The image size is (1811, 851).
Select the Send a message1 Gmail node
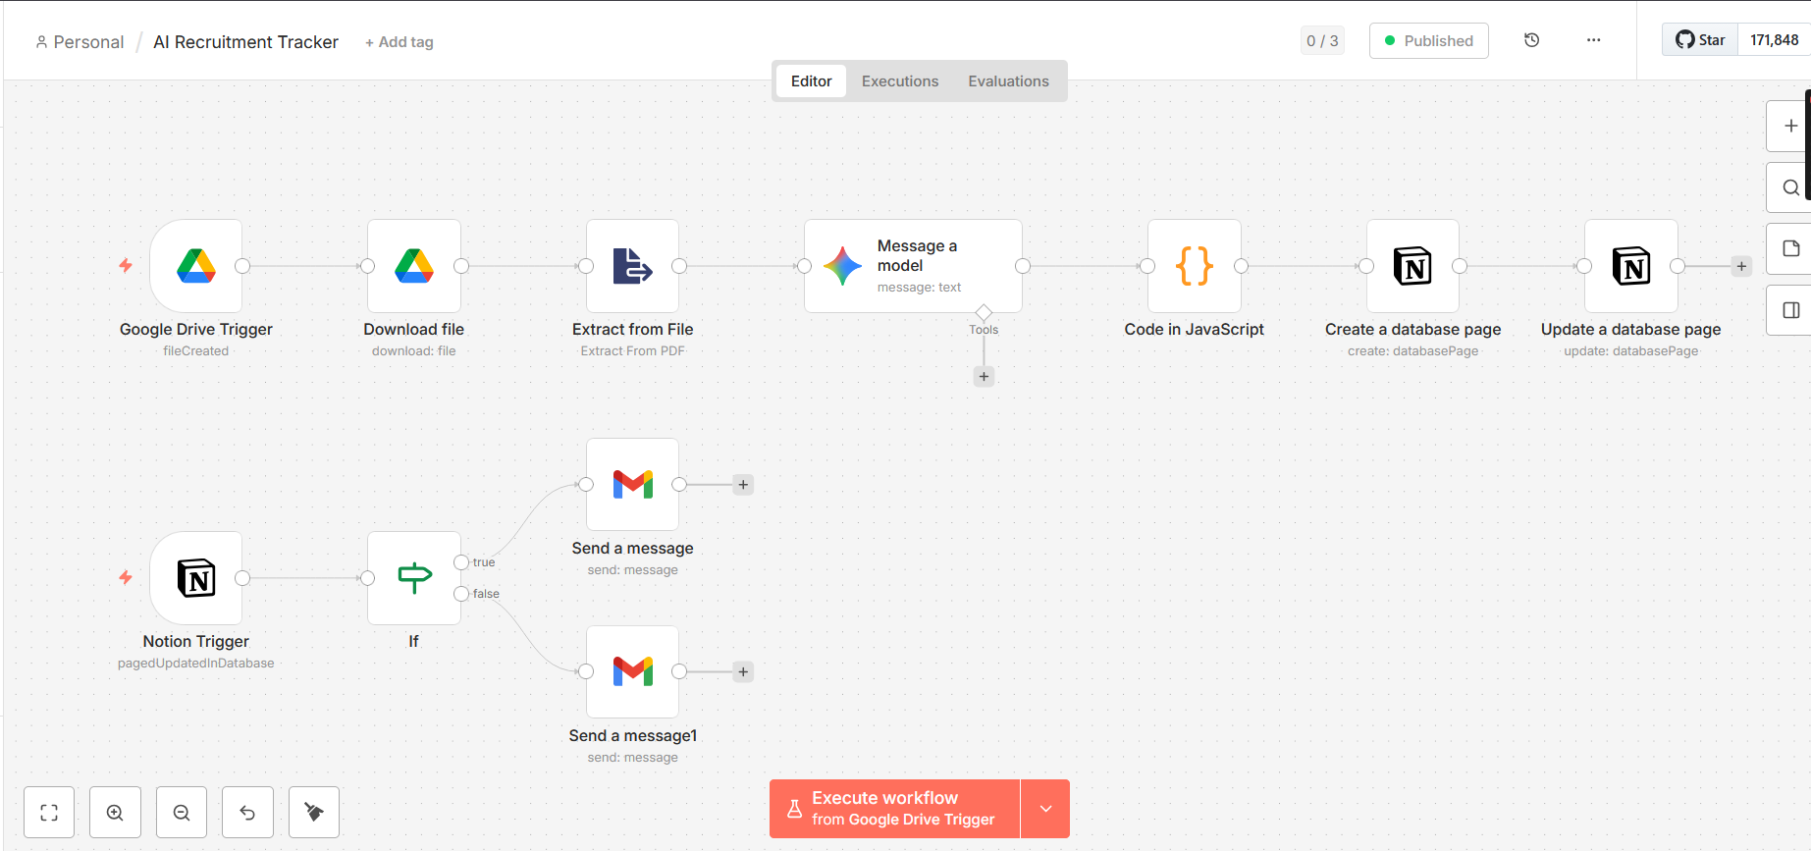(633, 672)
